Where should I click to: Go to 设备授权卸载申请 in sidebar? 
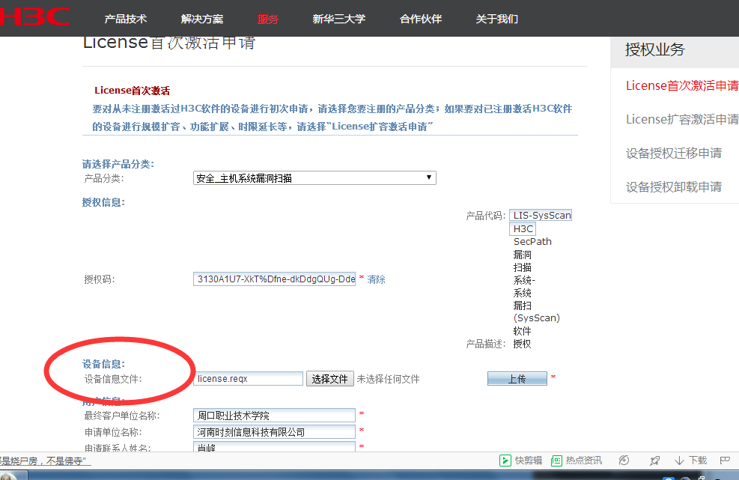pyautogui.click(x=674, y=187)
